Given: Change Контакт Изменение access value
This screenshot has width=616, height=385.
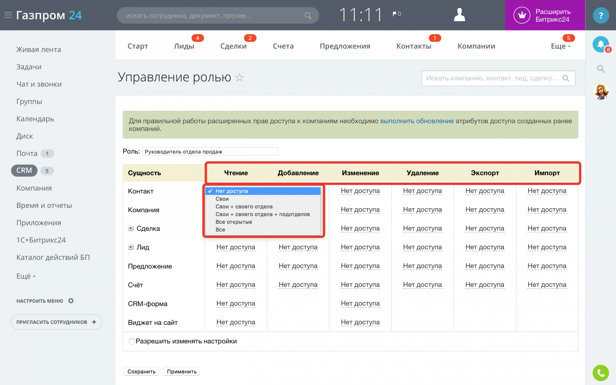Looking at the screenshot, I should (360, 191).
